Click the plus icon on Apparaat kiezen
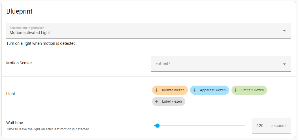The image size is (298, 140). 194,90
